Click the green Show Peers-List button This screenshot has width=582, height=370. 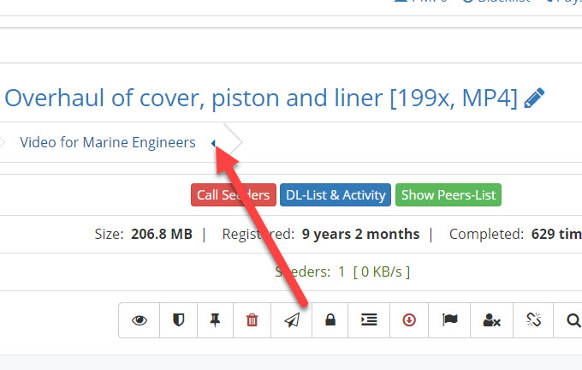point(448,194)
